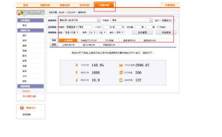The height and width of the screenshot is (137, 222).
Task: Switch to the 行业分析 top tab
Action: (x=104, y=5)
